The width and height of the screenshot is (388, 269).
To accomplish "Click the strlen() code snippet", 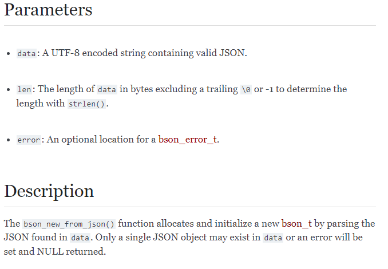I will pos(86,104).
